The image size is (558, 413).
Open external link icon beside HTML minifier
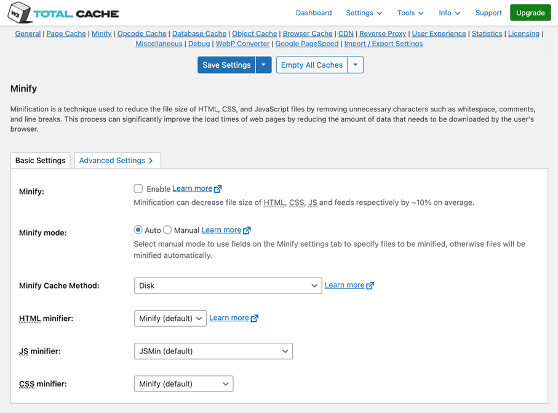point(255,318)
